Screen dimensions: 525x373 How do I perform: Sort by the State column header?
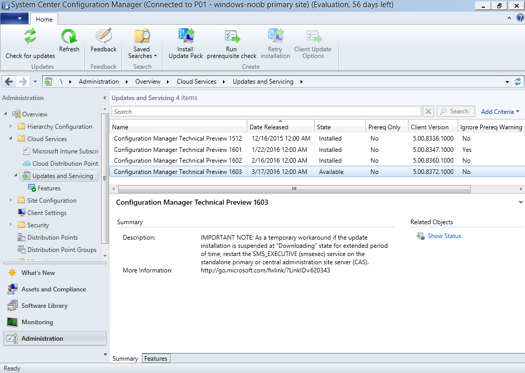340,127
